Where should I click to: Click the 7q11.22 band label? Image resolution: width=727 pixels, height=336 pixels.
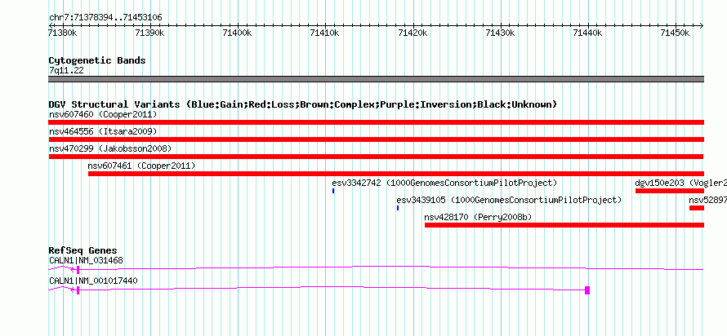[x=66, y=70]
